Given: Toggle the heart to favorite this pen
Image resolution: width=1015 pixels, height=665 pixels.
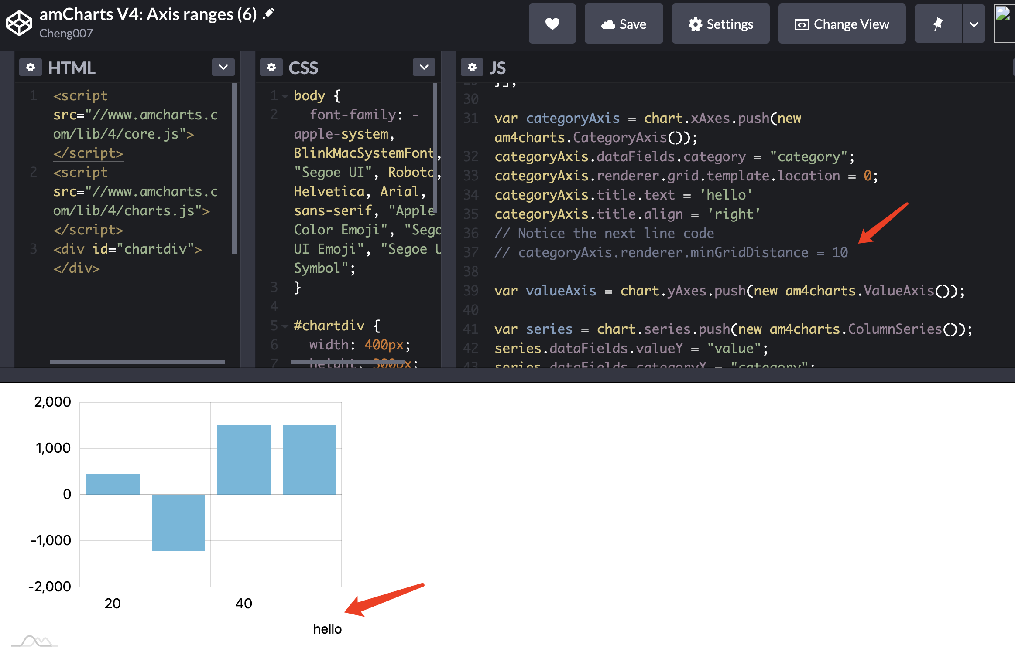Looking at the screenshot, I should (x=552, y=24).
